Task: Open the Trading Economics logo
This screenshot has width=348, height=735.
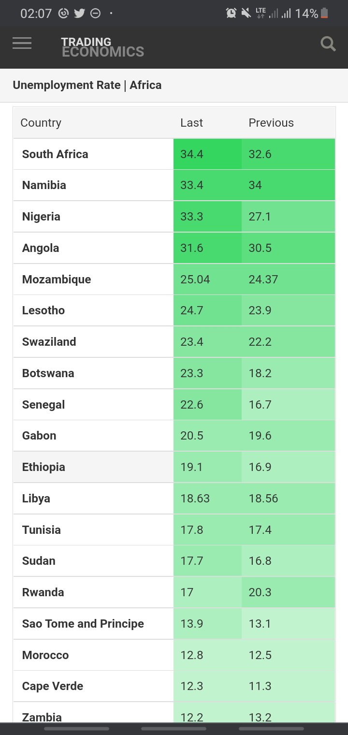Action: click(102, 47)
